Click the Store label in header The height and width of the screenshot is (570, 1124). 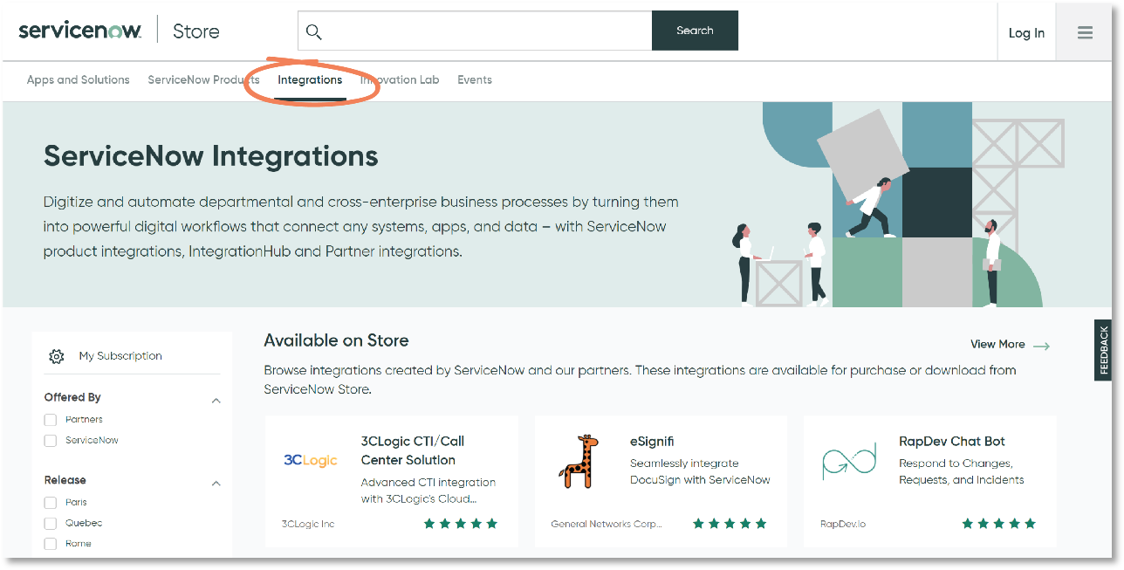196,31
